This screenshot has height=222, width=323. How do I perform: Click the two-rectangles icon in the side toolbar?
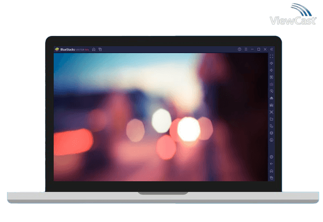point(271,126)
